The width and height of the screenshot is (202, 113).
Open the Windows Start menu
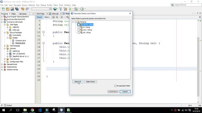click(x=3, y=110)
